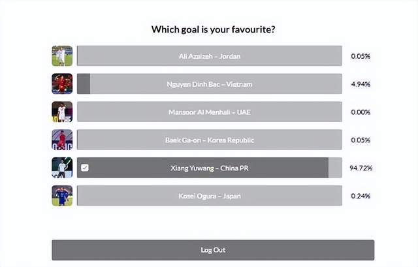Vote for Ali Azaizeh – Jordan

coord(209,56)
